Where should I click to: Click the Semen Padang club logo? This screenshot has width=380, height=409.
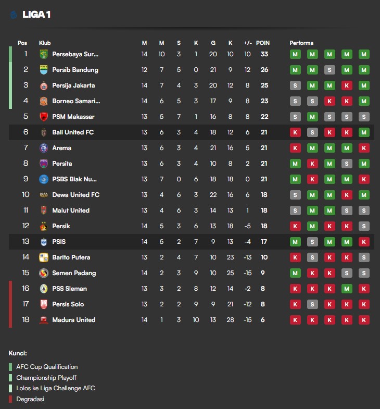coord(44,273)
